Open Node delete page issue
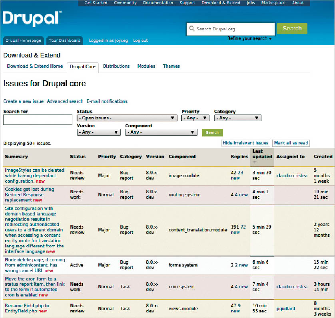Image resolution: width=335 pixels, height=318 pixels. click(35, 265)
